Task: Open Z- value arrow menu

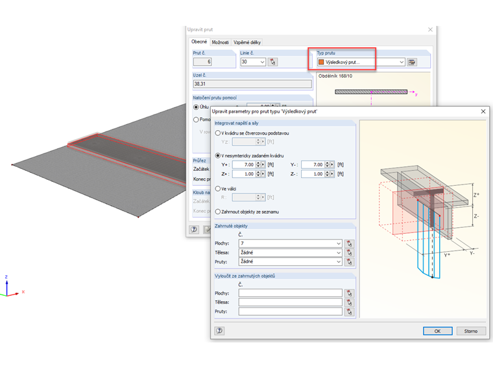Action: tap(332, 174)
